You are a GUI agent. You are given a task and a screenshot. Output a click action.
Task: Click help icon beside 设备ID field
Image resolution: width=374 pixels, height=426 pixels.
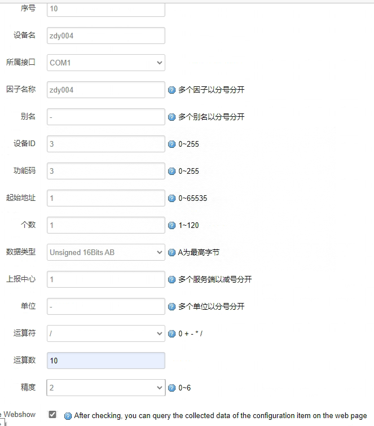pyautogui.click(x=172, y=144)
